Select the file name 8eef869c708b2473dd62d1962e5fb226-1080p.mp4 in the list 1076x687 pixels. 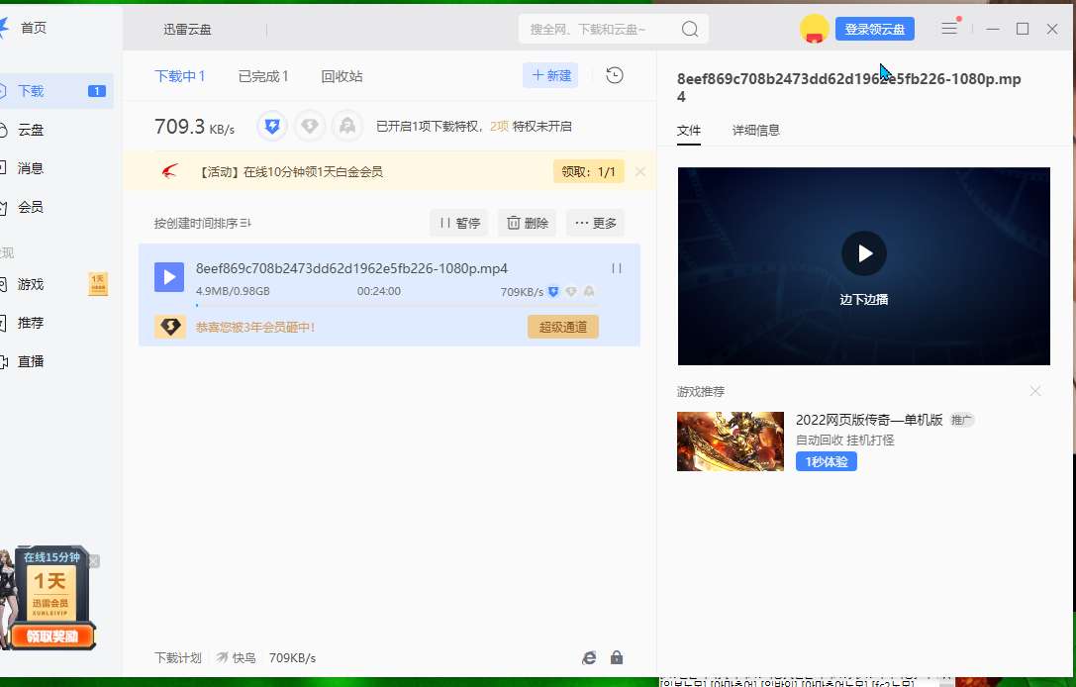point(351,268)
